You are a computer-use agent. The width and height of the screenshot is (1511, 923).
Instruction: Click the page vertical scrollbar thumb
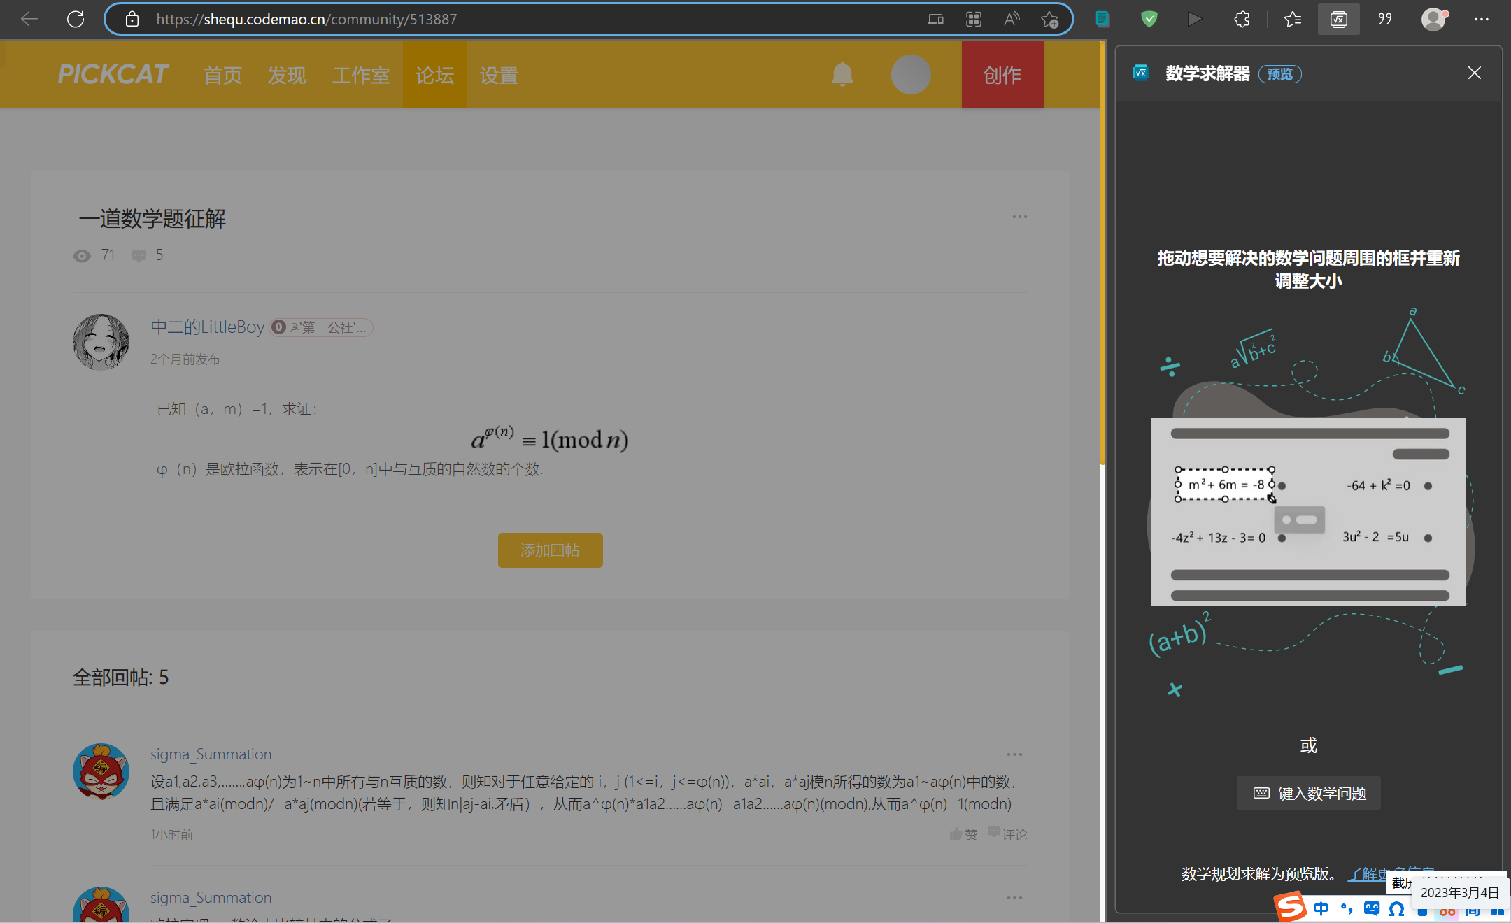1102,252
